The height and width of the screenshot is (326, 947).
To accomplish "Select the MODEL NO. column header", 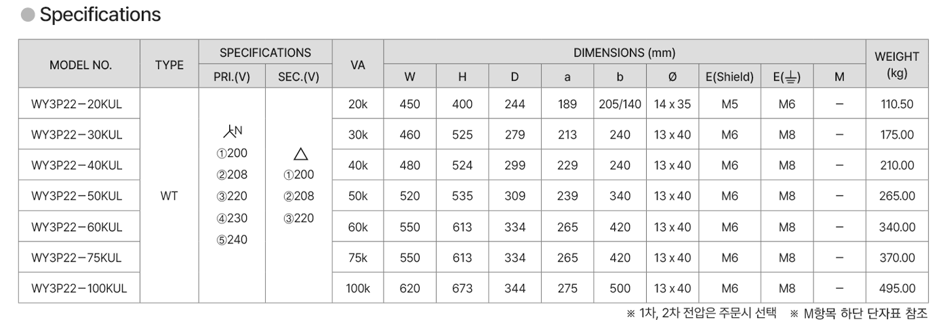I will click(79, 65).
